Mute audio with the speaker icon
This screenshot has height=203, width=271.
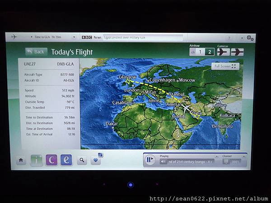click(x=163, y=161)
